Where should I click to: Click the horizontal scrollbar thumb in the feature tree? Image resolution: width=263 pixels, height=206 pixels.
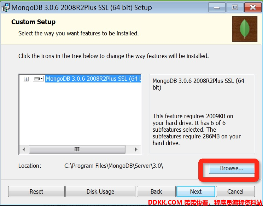pyautogui.click(x=77, y=149)
